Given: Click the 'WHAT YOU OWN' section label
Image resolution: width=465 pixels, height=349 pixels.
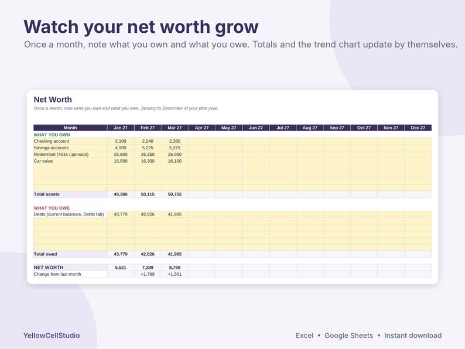Looking at the screenshot, I should click(x=52, y=135).
